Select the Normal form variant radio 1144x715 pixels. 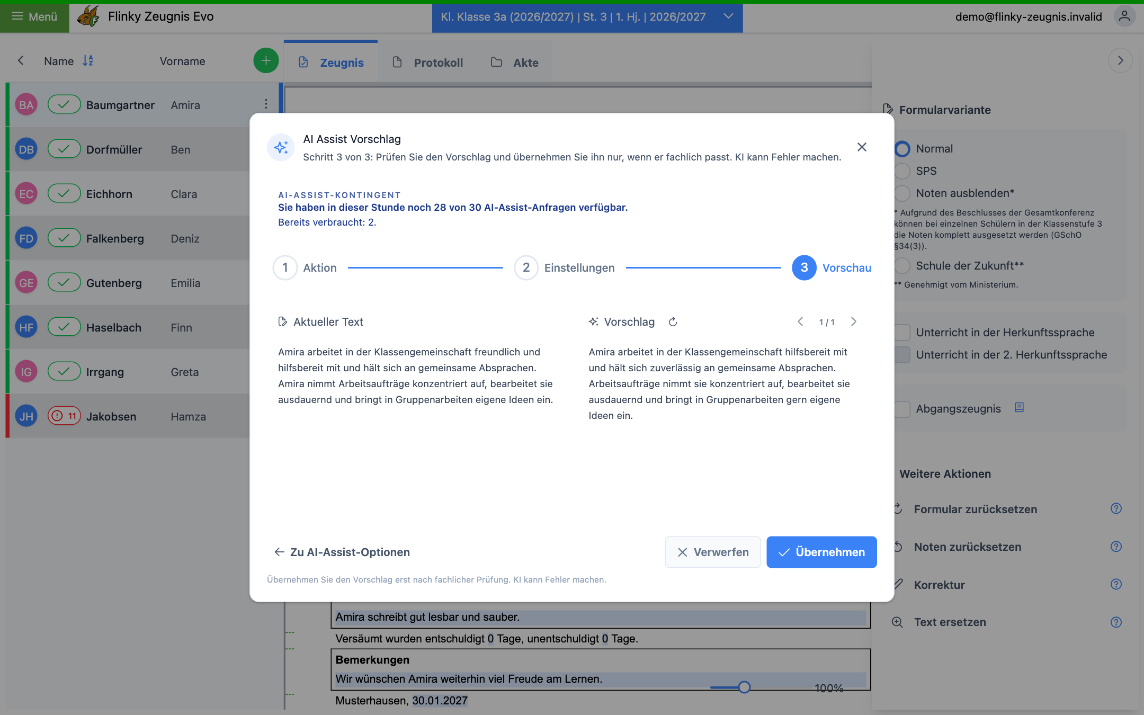tap(902, 149)
